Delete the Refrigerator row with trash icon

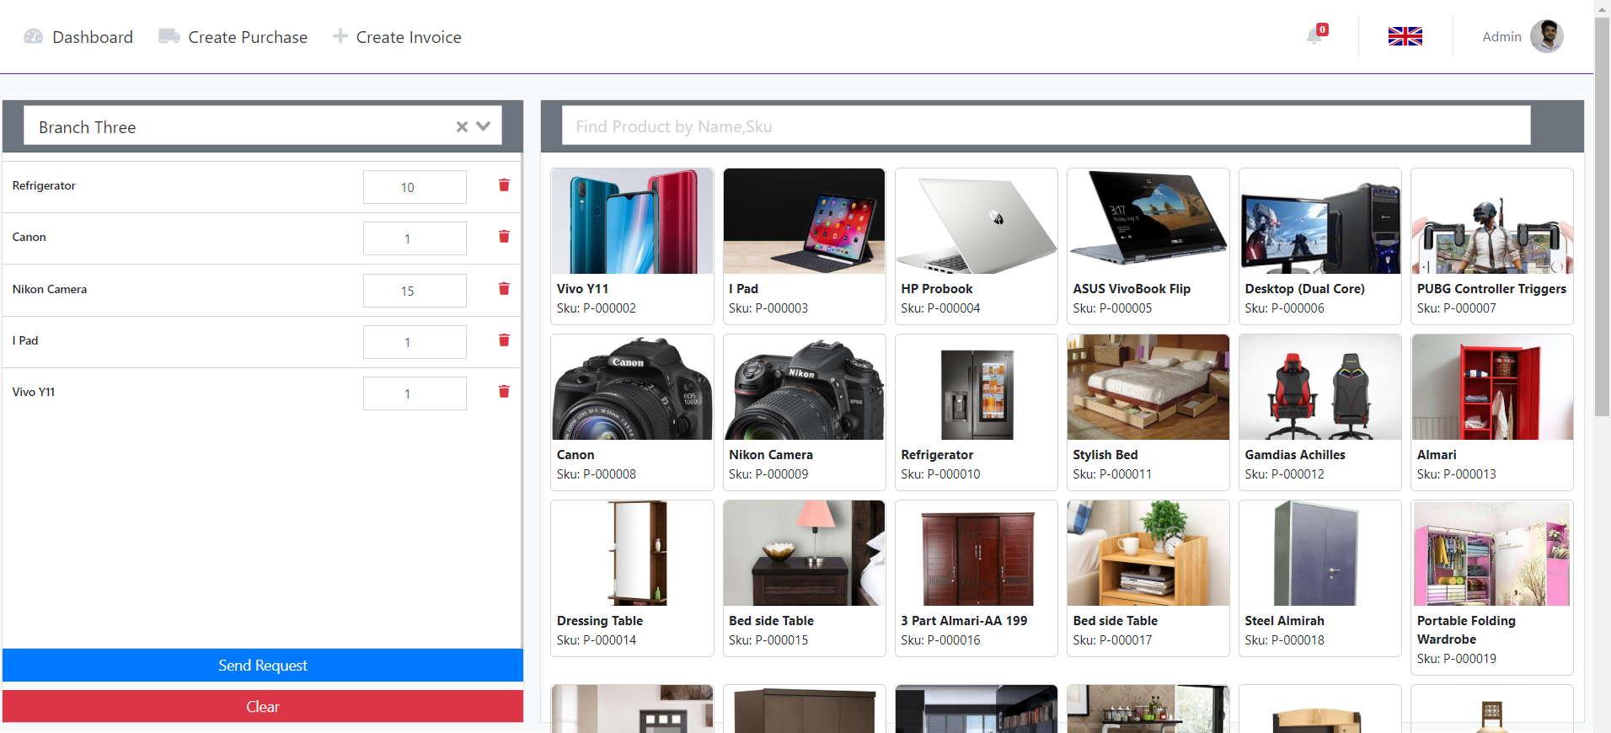pos(504,185)
